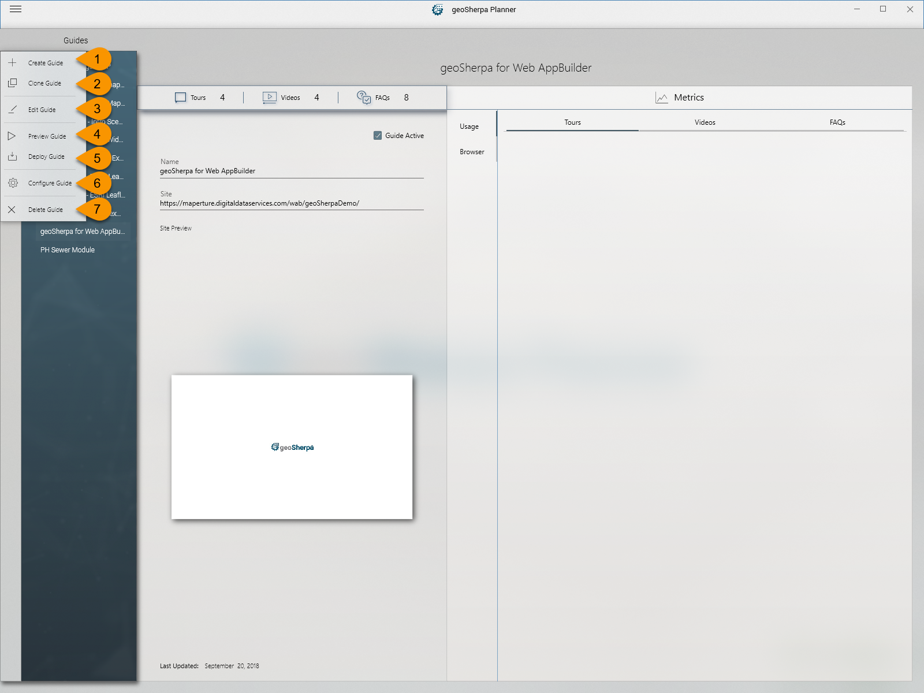Viewport: 924px width, 693px height.
Task: Select geoSherpa for Web AppBu... guide
Action: click(83, 232)
